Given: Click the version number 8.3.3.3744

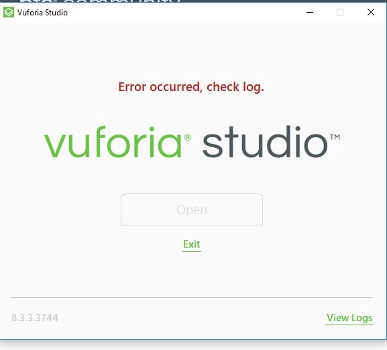Looking at the screenshot, I should point(35,318).
